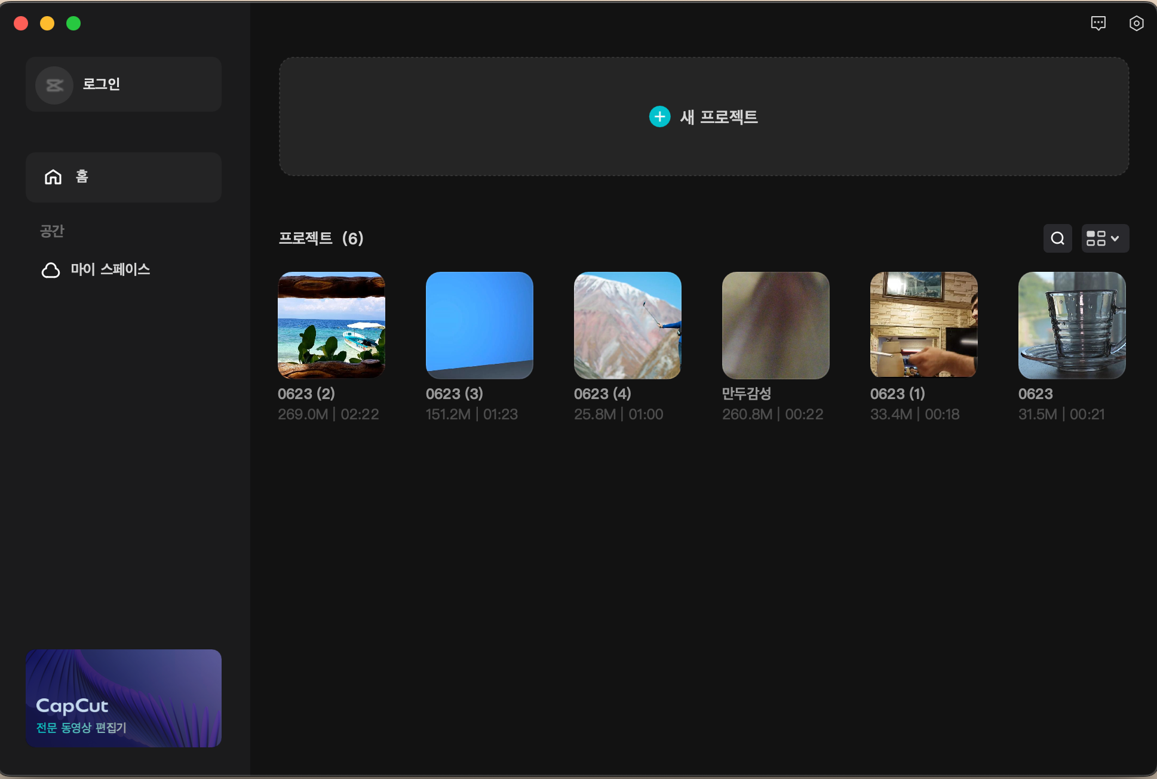The width and height of the screenshot is (1157, 779).
Task: Click the feedback chat bubble icon
Action: (x=1098, y=23)
